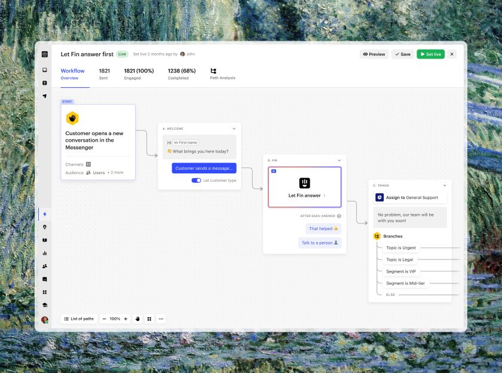This screenshot has height=373, width=502.
Task: Select the hand pan tool
Action: click(137, 319)
